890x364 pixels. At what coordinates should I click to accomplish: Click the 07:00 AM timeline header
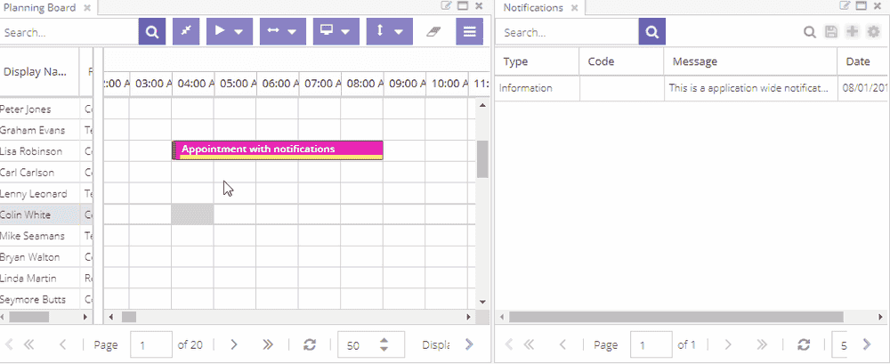pyautogui.click(x=320, y=84)
